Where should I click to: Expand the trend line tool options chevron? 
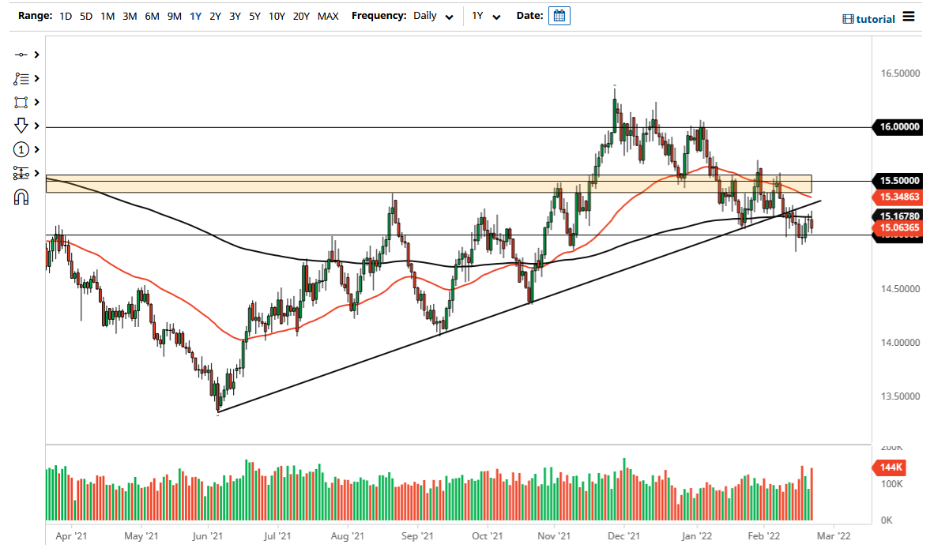(36, 54)
